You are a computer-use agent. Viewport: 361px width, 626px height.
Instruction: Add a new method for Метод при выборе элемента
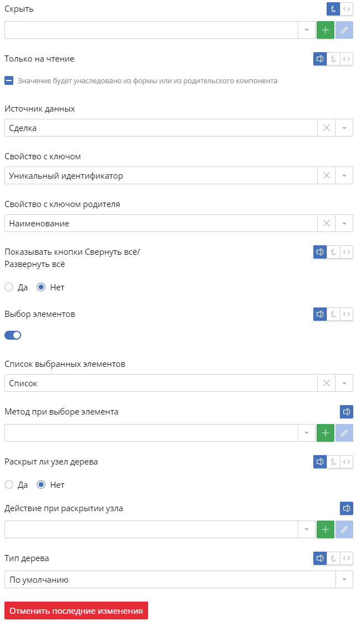[x=325, y=433]
